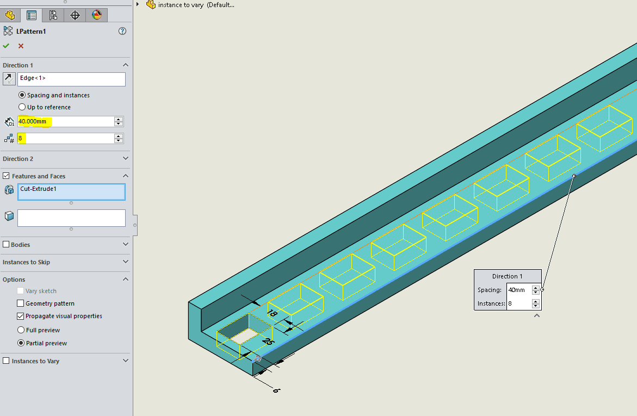Select Full preview option
637x416 pixels.
coord(21,330)
